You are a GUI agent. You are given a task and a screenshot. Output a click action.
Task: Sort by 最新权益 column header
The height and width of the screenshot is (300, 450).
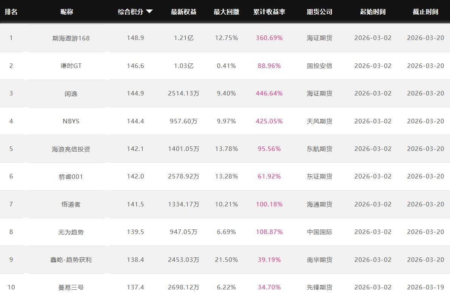pyautogui.click(x=183, y=12)
